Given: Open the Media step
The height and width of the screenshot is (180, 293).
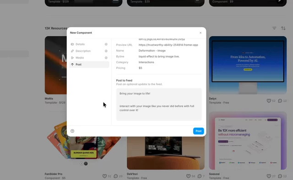Looking at the screenshot, I should tap(89, 58).
